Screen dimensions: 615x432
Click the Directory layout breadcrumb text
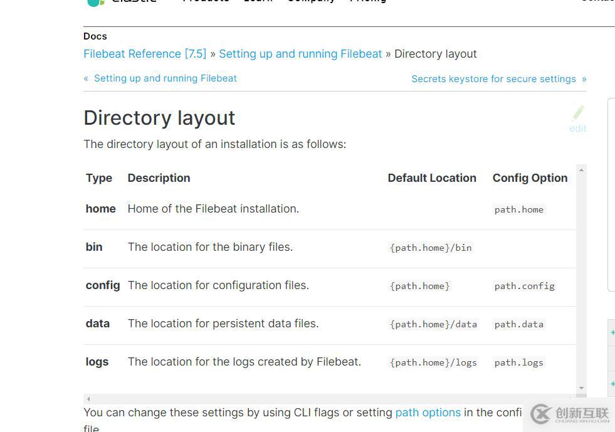tap(435, 54)
